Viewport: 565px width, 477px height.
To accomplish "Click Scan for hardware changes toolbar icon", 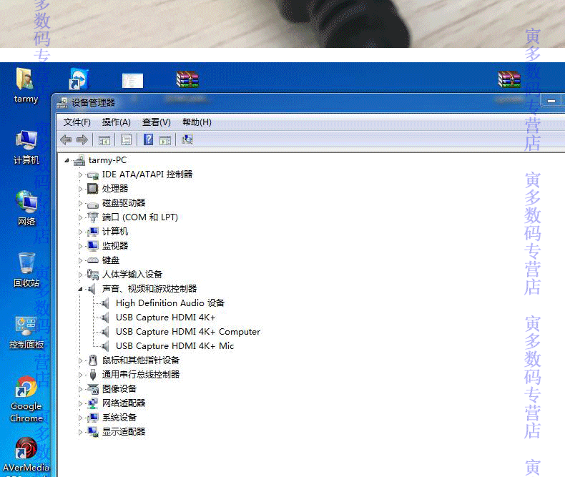I will point(187,139).
